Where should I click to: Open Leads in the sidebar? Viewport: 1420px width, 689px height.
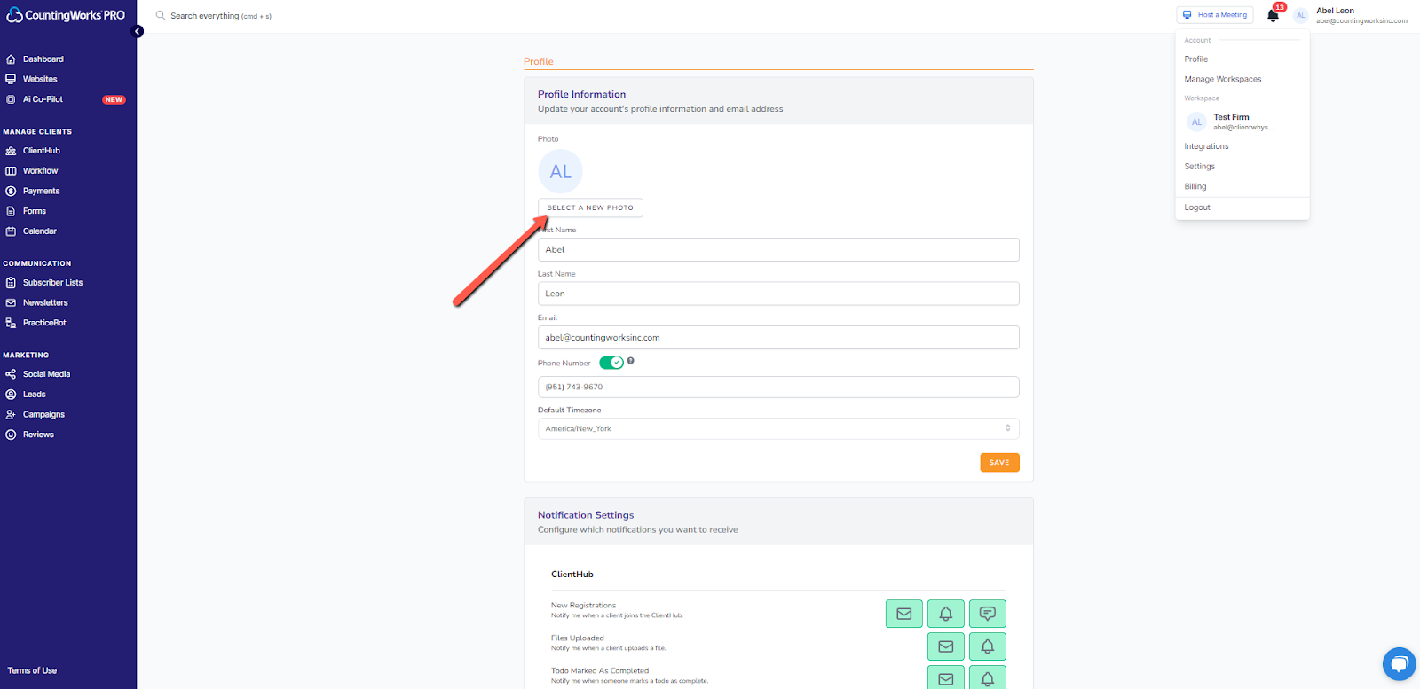coord(34,395)
